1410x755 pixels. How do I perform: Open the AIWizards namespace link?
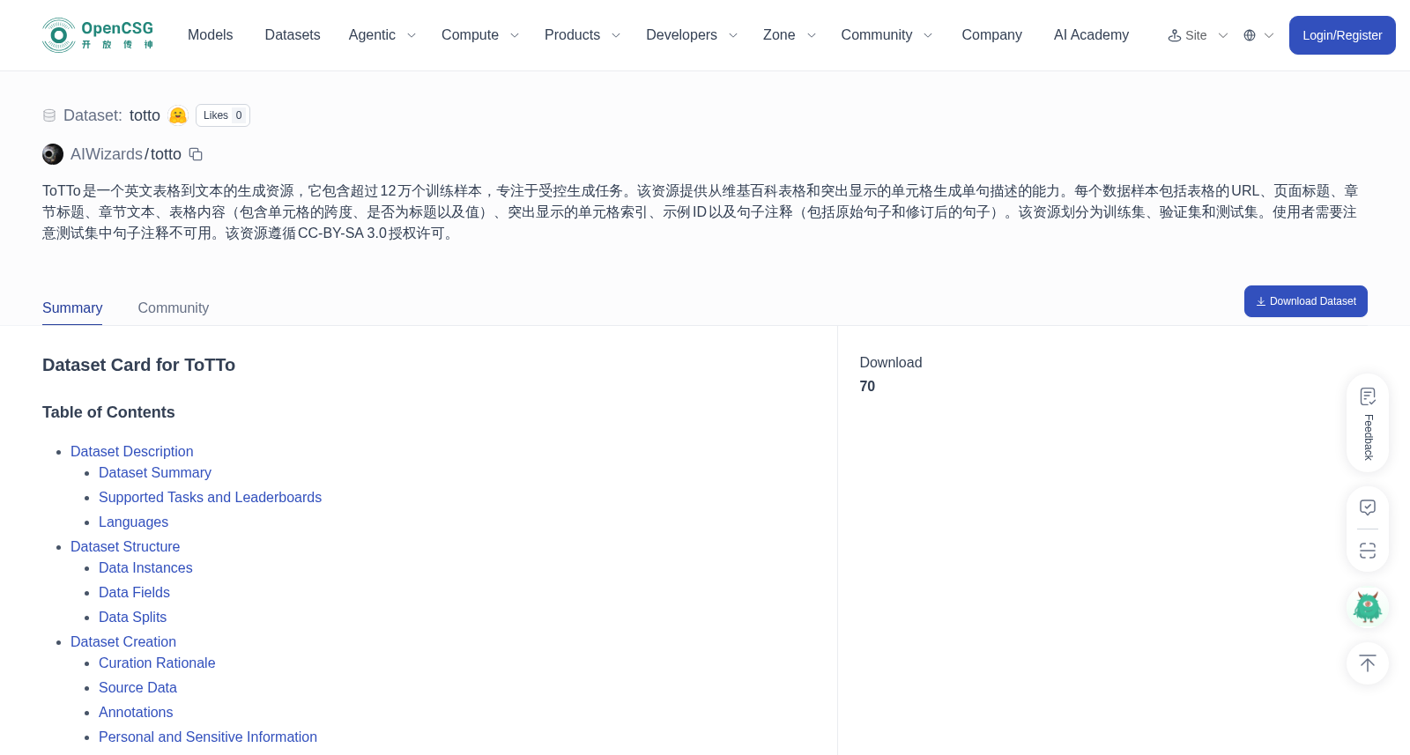[x=107, y=154]
